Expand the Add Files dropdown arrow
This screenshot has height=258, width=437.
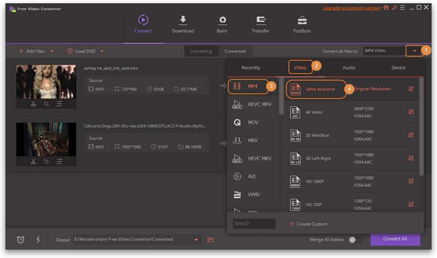(52, 51)
